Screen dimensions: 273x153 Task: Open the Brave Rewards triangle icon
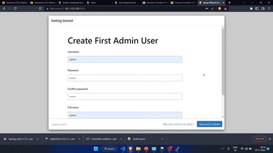[226, 8]
